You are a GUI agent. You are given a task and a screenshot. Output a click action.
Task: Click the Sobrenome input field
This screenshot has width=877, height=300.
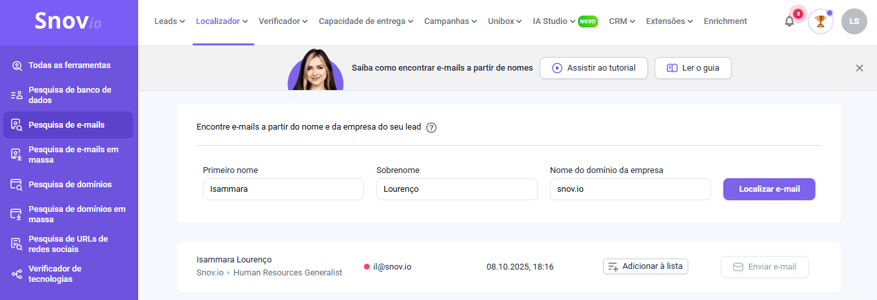[457, 189]
